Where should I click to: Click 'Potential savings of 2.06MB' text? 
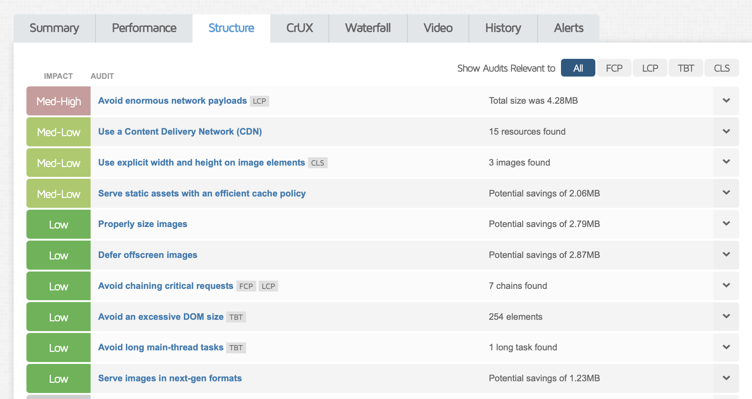(544, 193)
